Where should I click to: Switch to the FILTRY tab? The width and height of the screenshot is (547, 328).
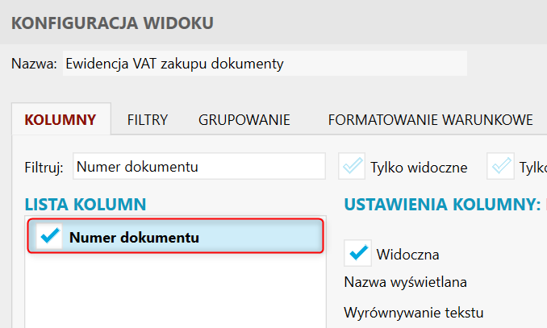[x=147, y=120]
